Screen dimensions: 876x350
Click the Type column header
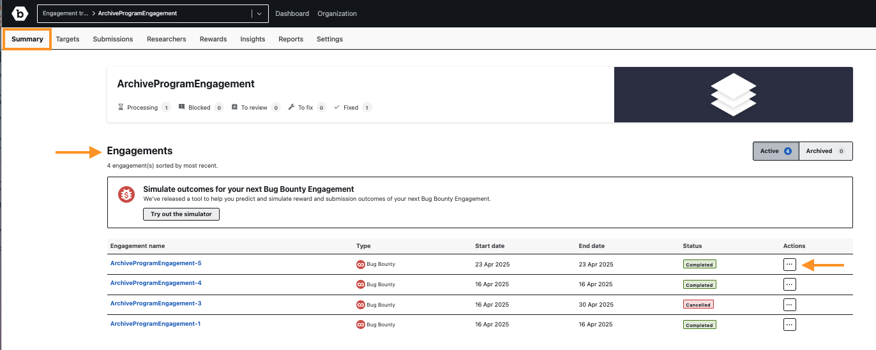click(x=363, y=246)
